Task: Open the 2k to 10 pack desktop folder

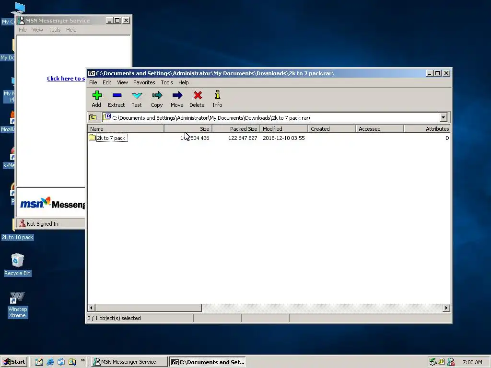Action: [x=18, y=237]
